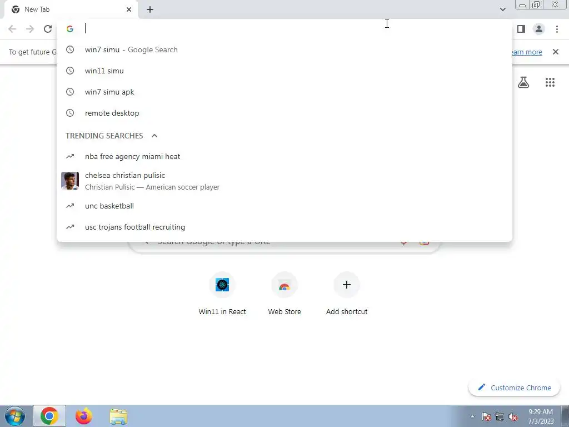The height and width of the screenshot is (427, 569).
Task: Select the New Tab tab
Action: [72, 9]
